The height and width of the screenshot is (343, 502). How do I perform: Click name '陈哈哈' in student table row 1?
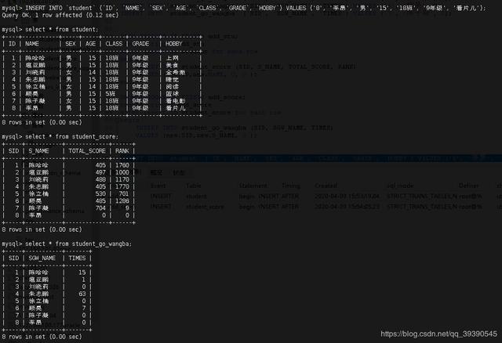[x=35, y=58]
